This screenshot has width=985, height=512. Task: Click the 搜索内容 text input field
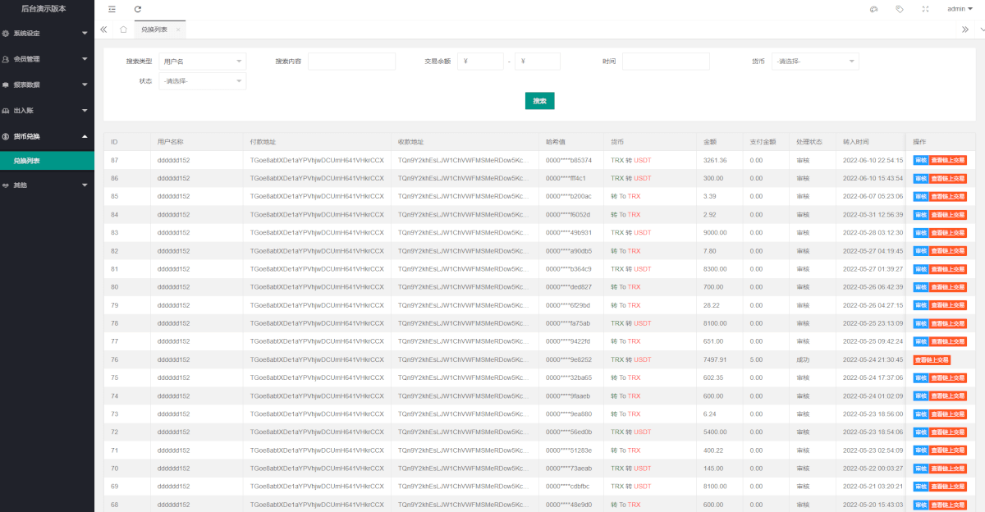pyautogui.click(x=351, y=62)
